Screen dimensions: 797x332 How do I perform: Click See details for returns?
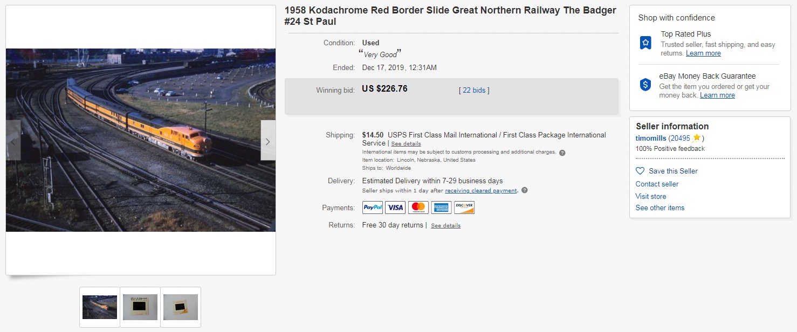click(x=445, y=226)
